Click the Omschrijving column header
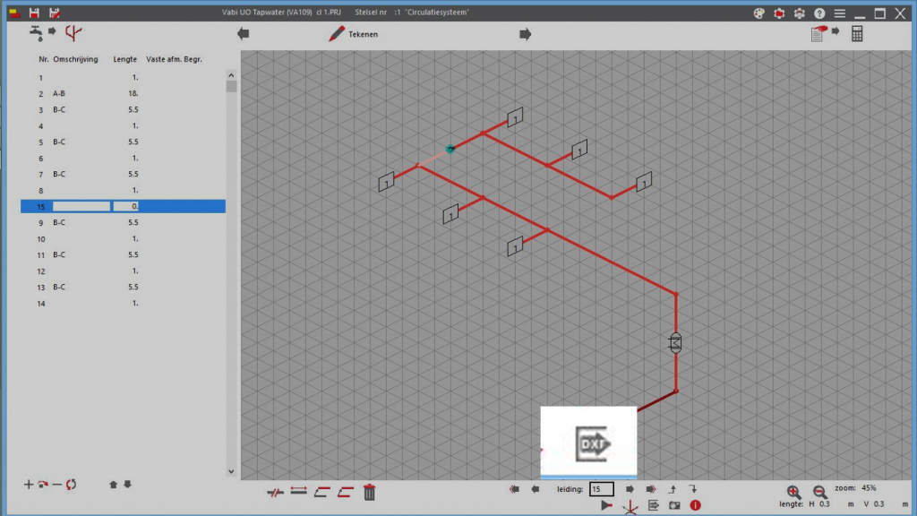Viewport: 917px width, 516px height. 75,59
